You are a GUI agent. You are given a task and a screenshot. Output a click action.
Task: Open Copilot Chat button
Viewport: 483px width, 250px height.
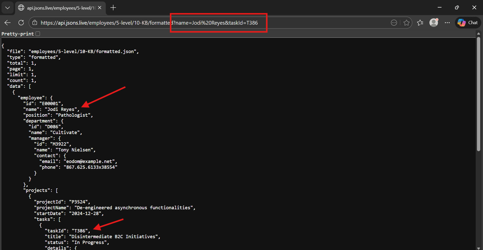click(x=468, y=23)
